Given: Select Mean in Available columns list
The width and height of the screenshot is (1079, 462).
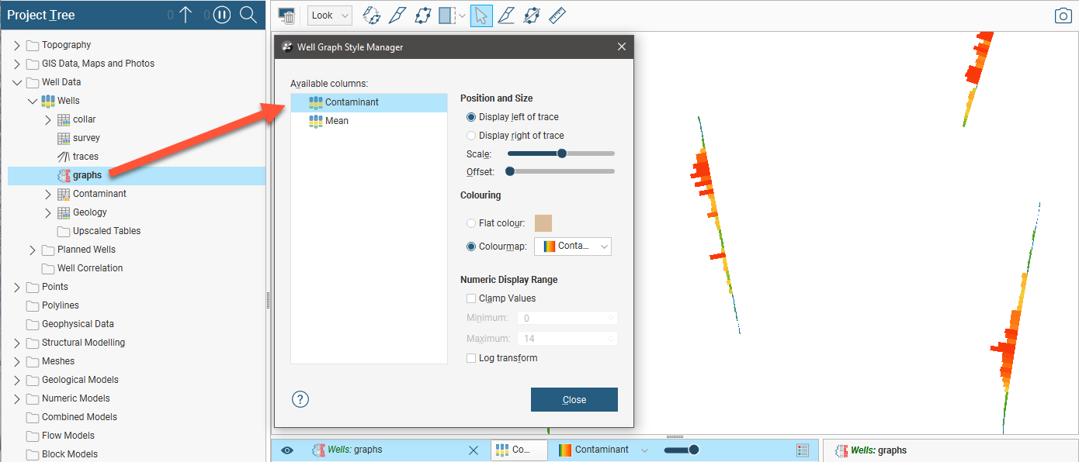Looking at the screenshot, I should 337,121.
